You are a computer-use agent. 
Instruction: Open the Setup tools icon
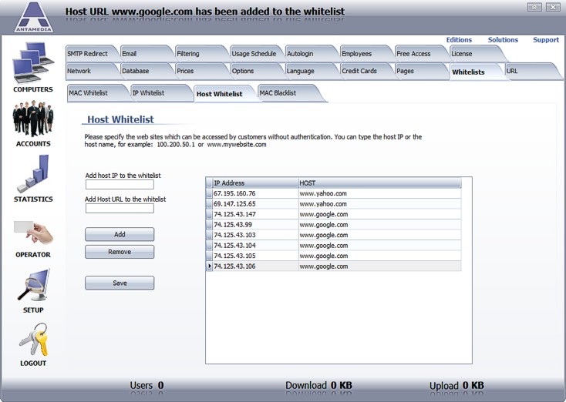[32, 286]
